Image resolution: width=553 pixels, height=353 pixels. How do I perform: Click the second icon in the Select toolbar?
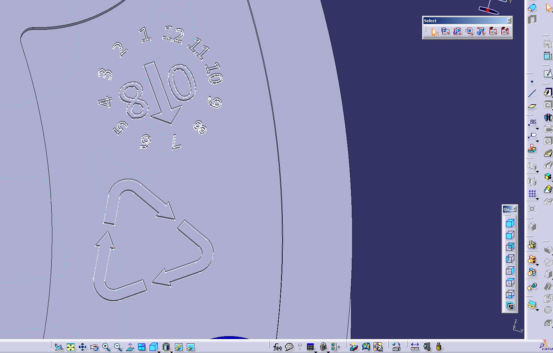(445, 32)
